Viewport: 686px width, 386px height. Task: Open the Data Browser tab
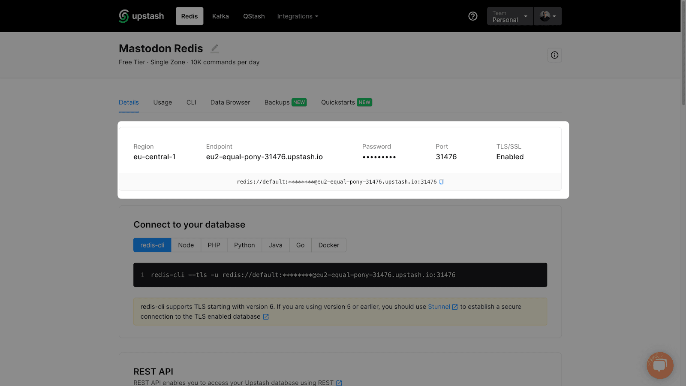[x=230, y=103]
